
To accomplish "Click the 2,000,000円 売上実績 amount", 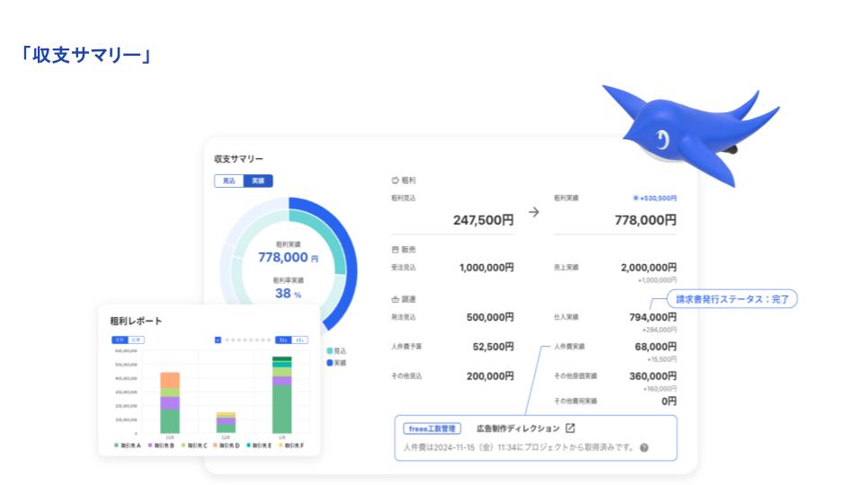I will tap(648, 268).
